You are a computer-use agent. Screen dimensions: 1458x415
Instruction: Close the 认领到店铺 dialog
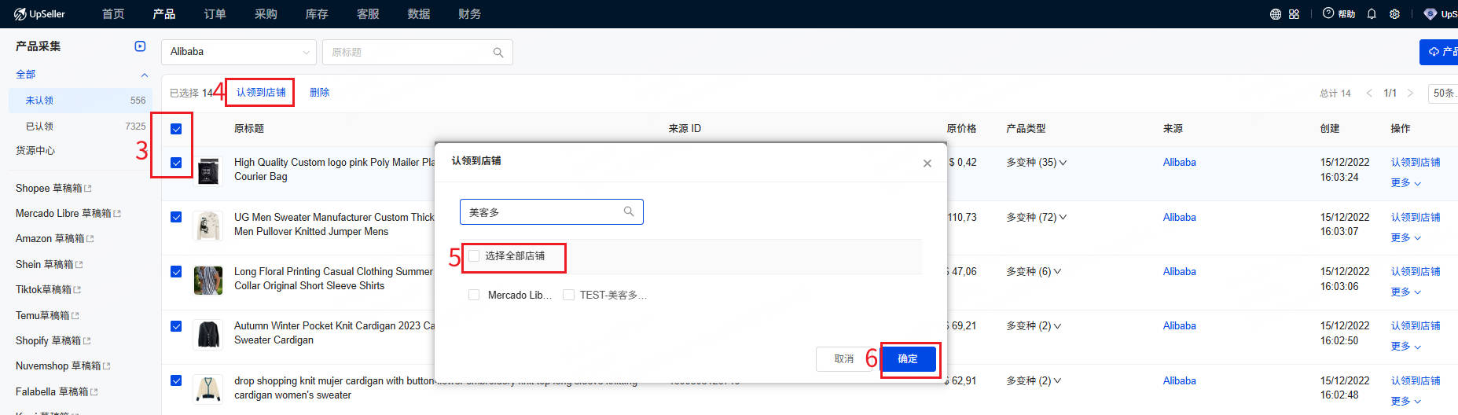(927, 163)
